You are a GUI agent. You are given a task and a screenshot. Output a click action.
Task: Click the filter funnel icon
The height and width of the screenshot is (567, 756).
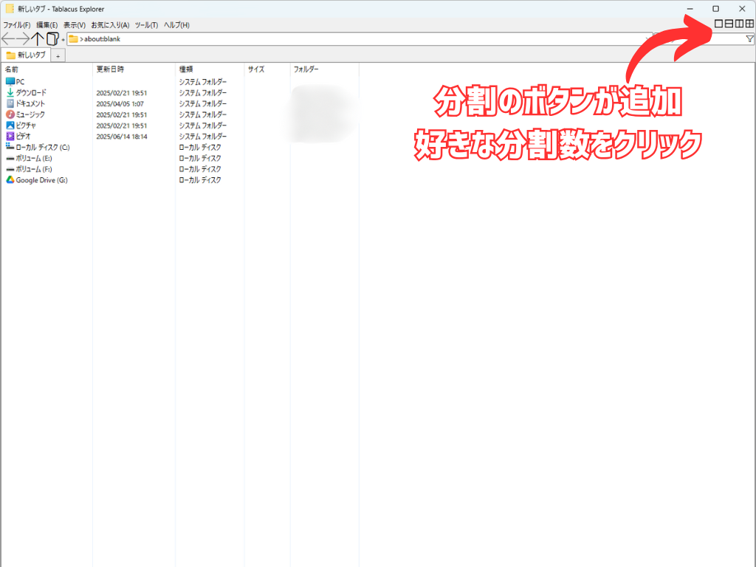[x=749, y=39]
